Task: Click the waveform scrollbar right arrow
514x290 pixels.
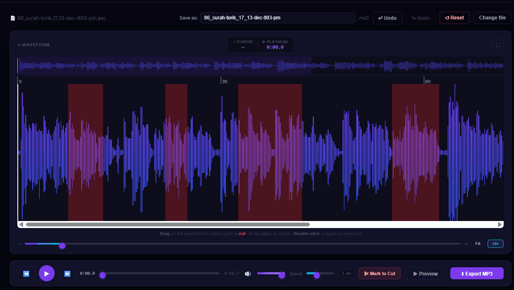Action: coord(500,224)
